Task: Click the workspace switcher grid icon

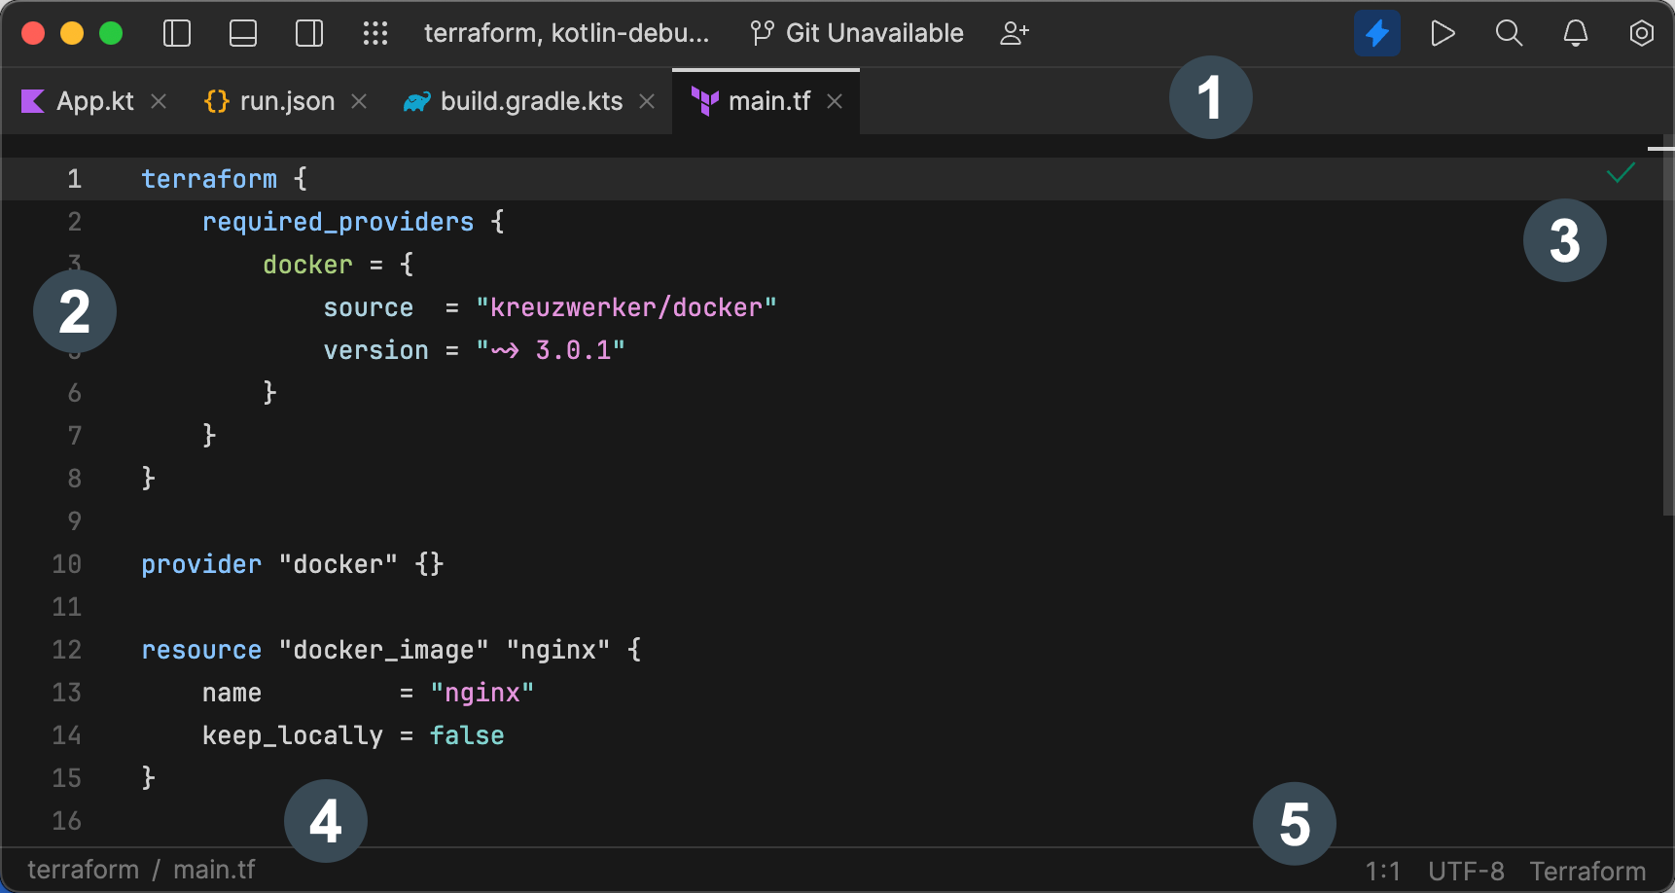Action: coord(375,32)
